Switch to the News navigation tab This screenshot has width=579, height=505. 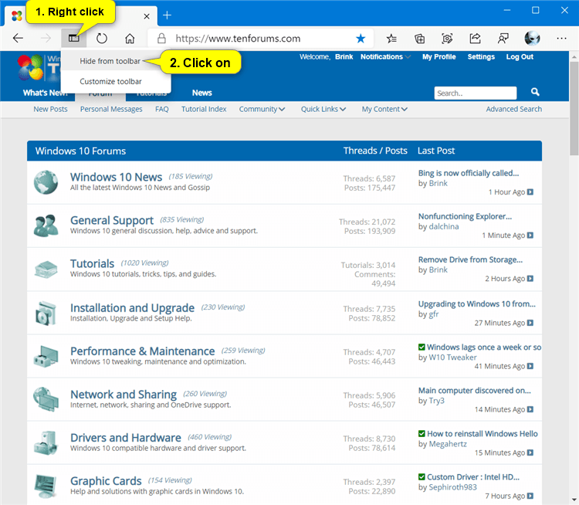click(x=201, y=93)
